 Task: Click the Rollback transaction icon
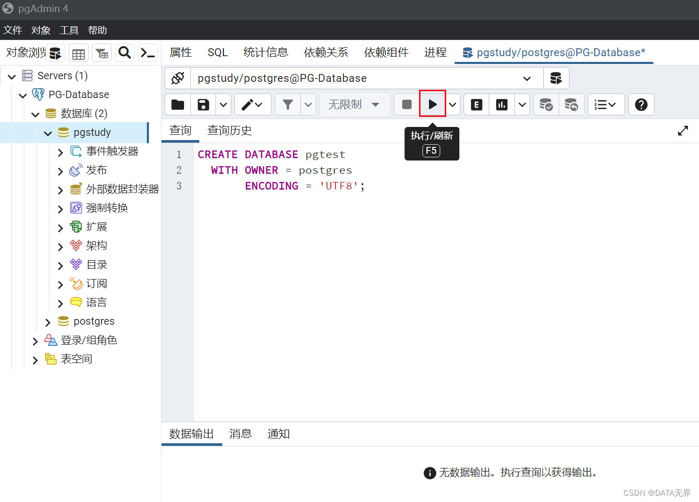point(572,104)
